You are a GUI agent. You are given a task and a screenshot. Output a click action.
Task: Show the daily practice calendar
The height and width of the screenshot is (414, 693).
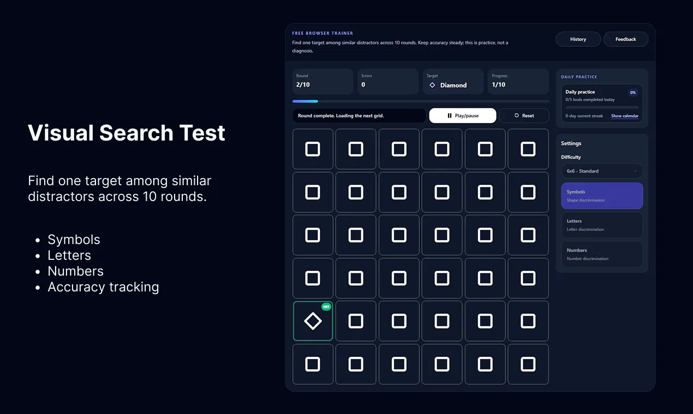pyautogui.click(x=625, y=116)
